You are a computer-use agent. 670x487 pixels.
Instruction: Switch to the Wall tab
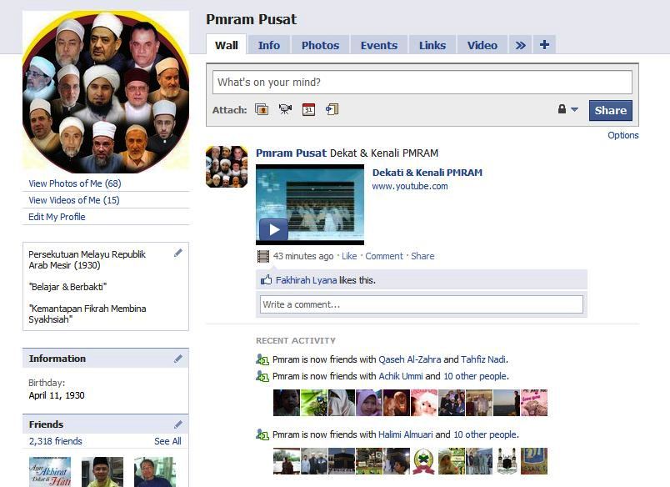226,44
